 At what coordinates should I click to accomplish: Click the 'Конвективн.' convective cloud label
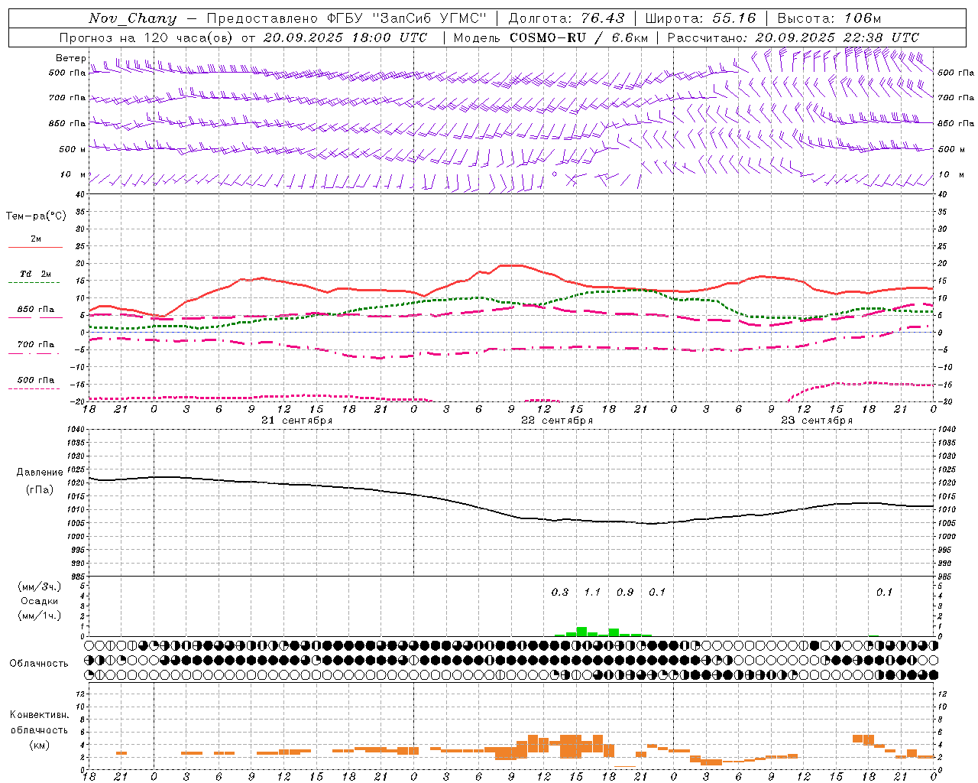pos(40,715)
